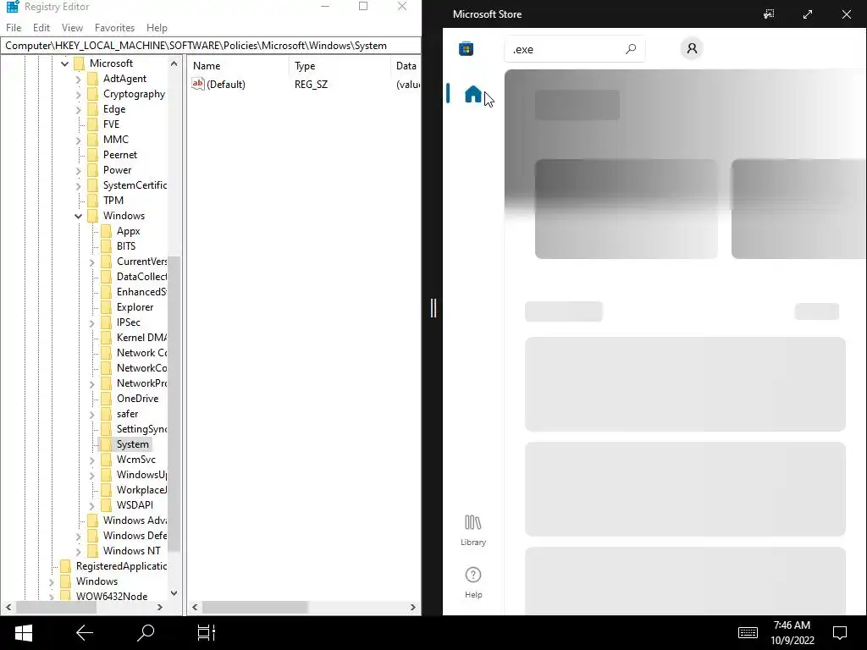This screenshot has width=867, height=650.
Task: Select the Kernel DMA key
Action: [x=141, y=338]
